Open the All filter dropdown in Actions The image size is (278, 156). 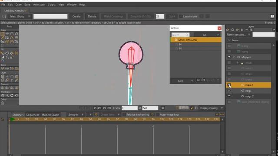207,35
